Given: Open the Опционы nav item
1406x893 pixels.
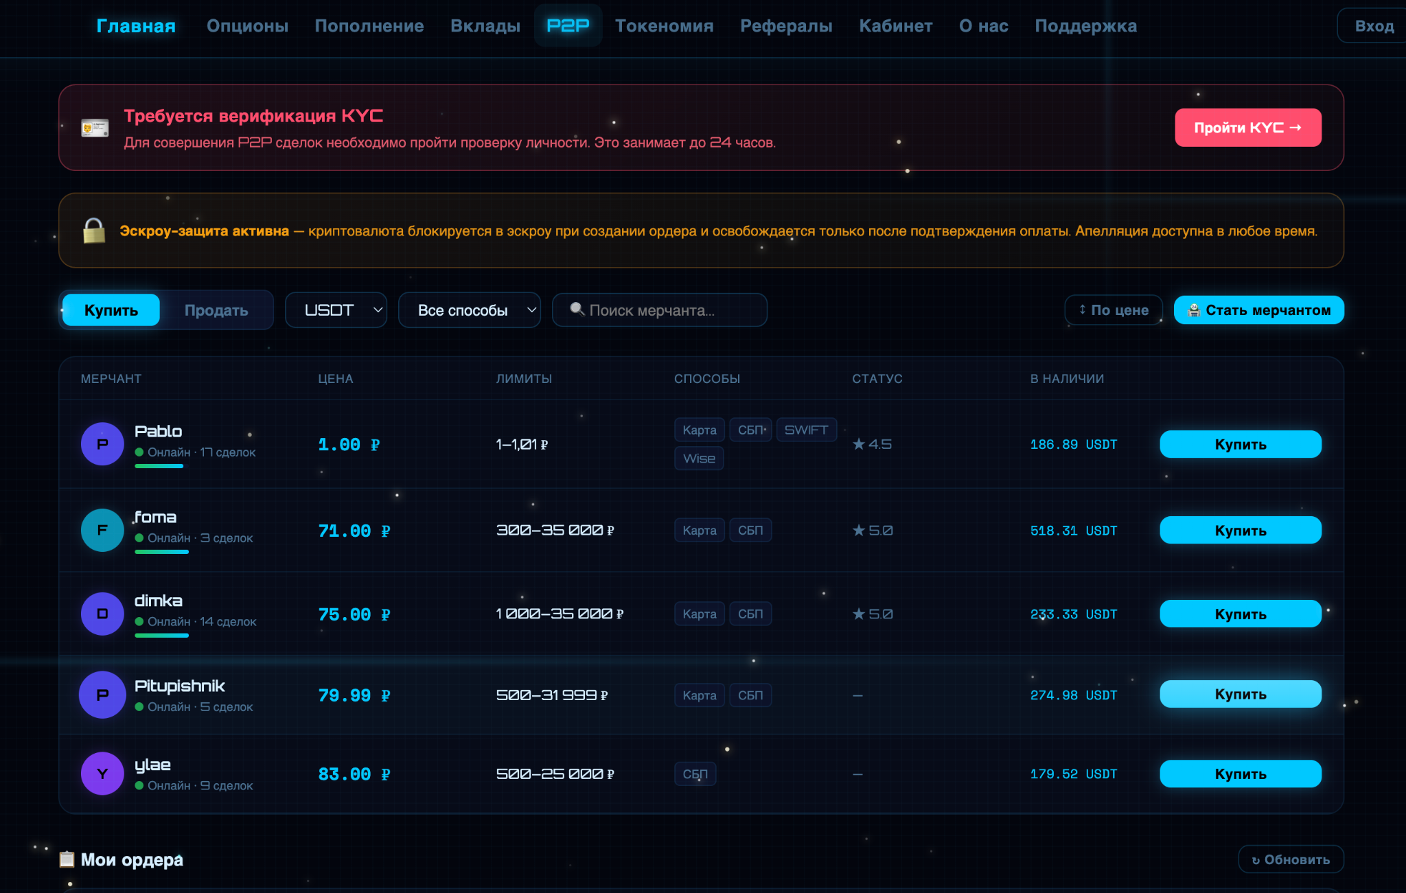Looking at the screenshot, I should pyautogui.click(x=247, y=26).
